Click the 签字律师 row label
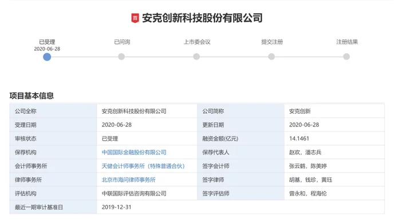Screen dimensions: 395x220 tap(213, 180)
